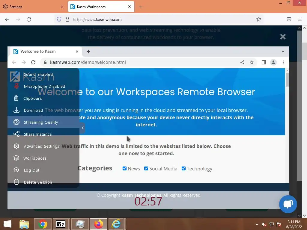Viewport: 307px width, 230px height.
Task: Close the demo overlay with the X
Action: coord(283,37)
